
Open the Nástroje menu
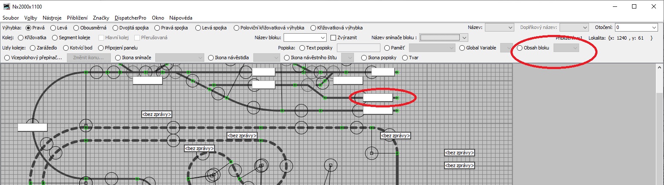click(x=52, y=18)
